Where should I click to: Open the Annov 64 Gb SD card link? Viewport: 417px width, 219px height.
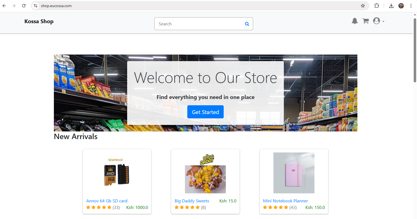(x=107, y=201)
